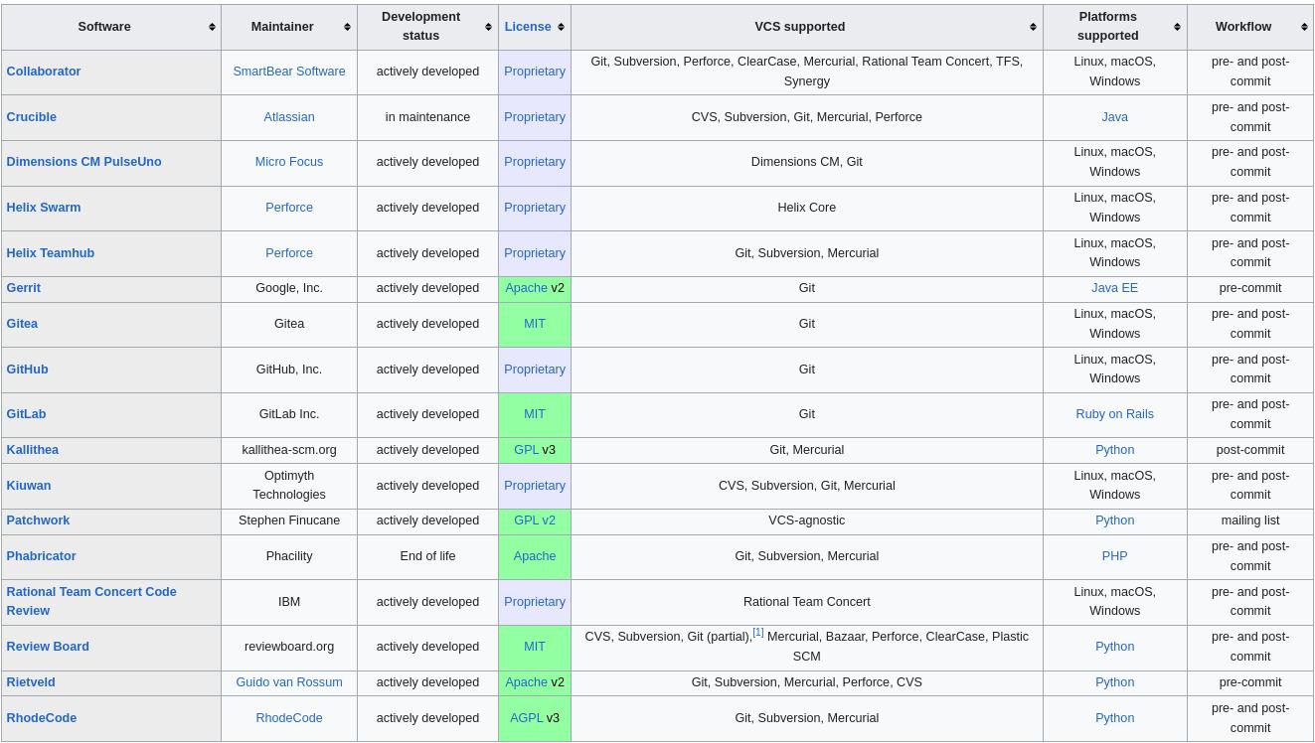Open the Ruby on Rails platform link
Viewport: 1315px width, 743px height.
(x=1114, y=414)
